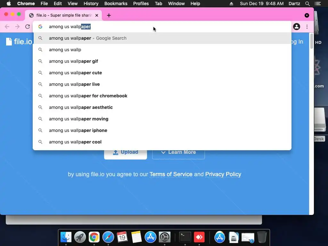Open Google Chrome in the Dock
Image resolution: width=328 pixels, height=246 pixels.
pos(94,237)
